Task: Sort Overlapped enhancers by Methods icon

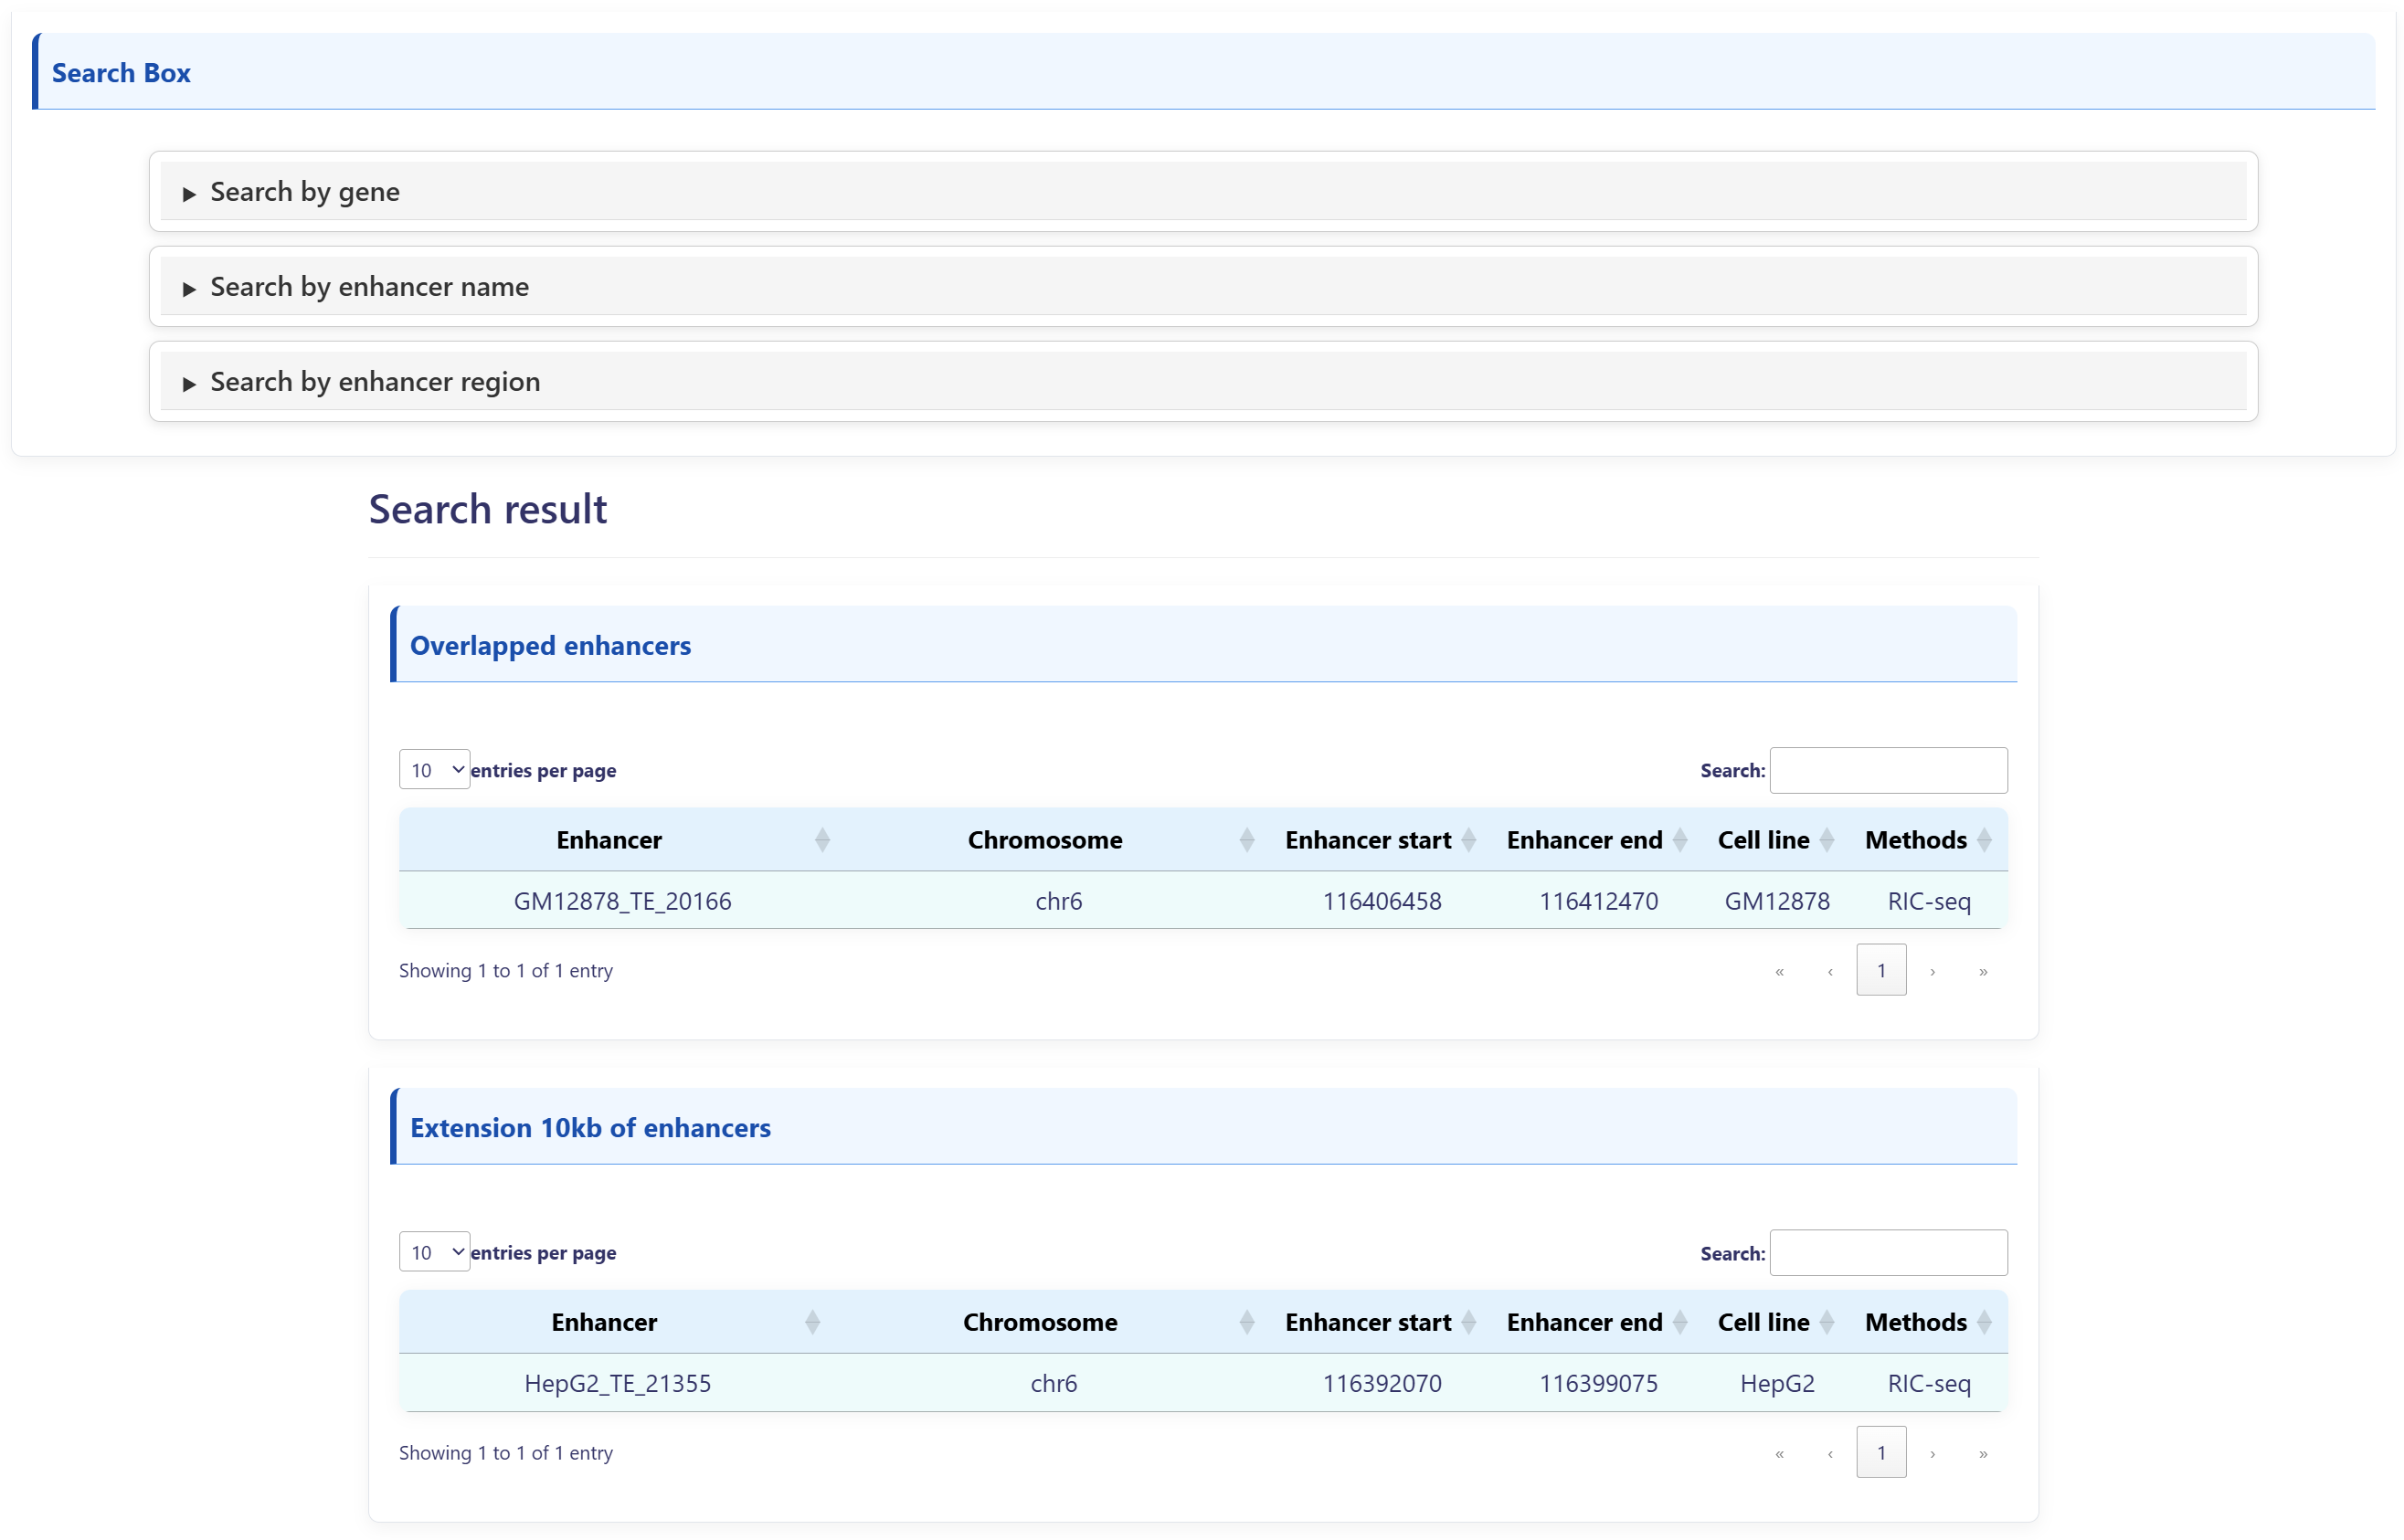Action: tap(1983, 840)
